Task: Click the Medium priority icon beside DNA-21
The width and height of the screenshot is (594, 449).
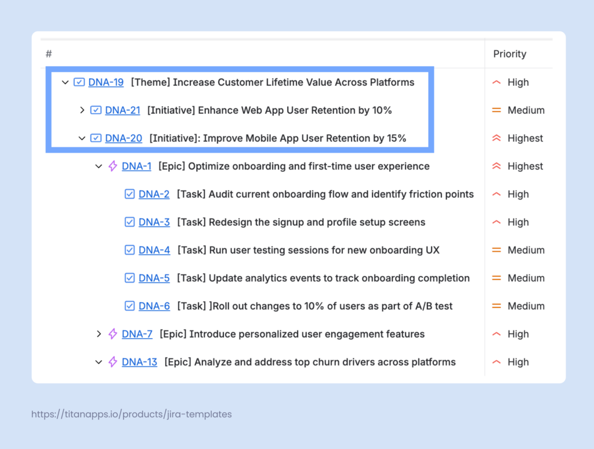Action: (x=497, y=110)
